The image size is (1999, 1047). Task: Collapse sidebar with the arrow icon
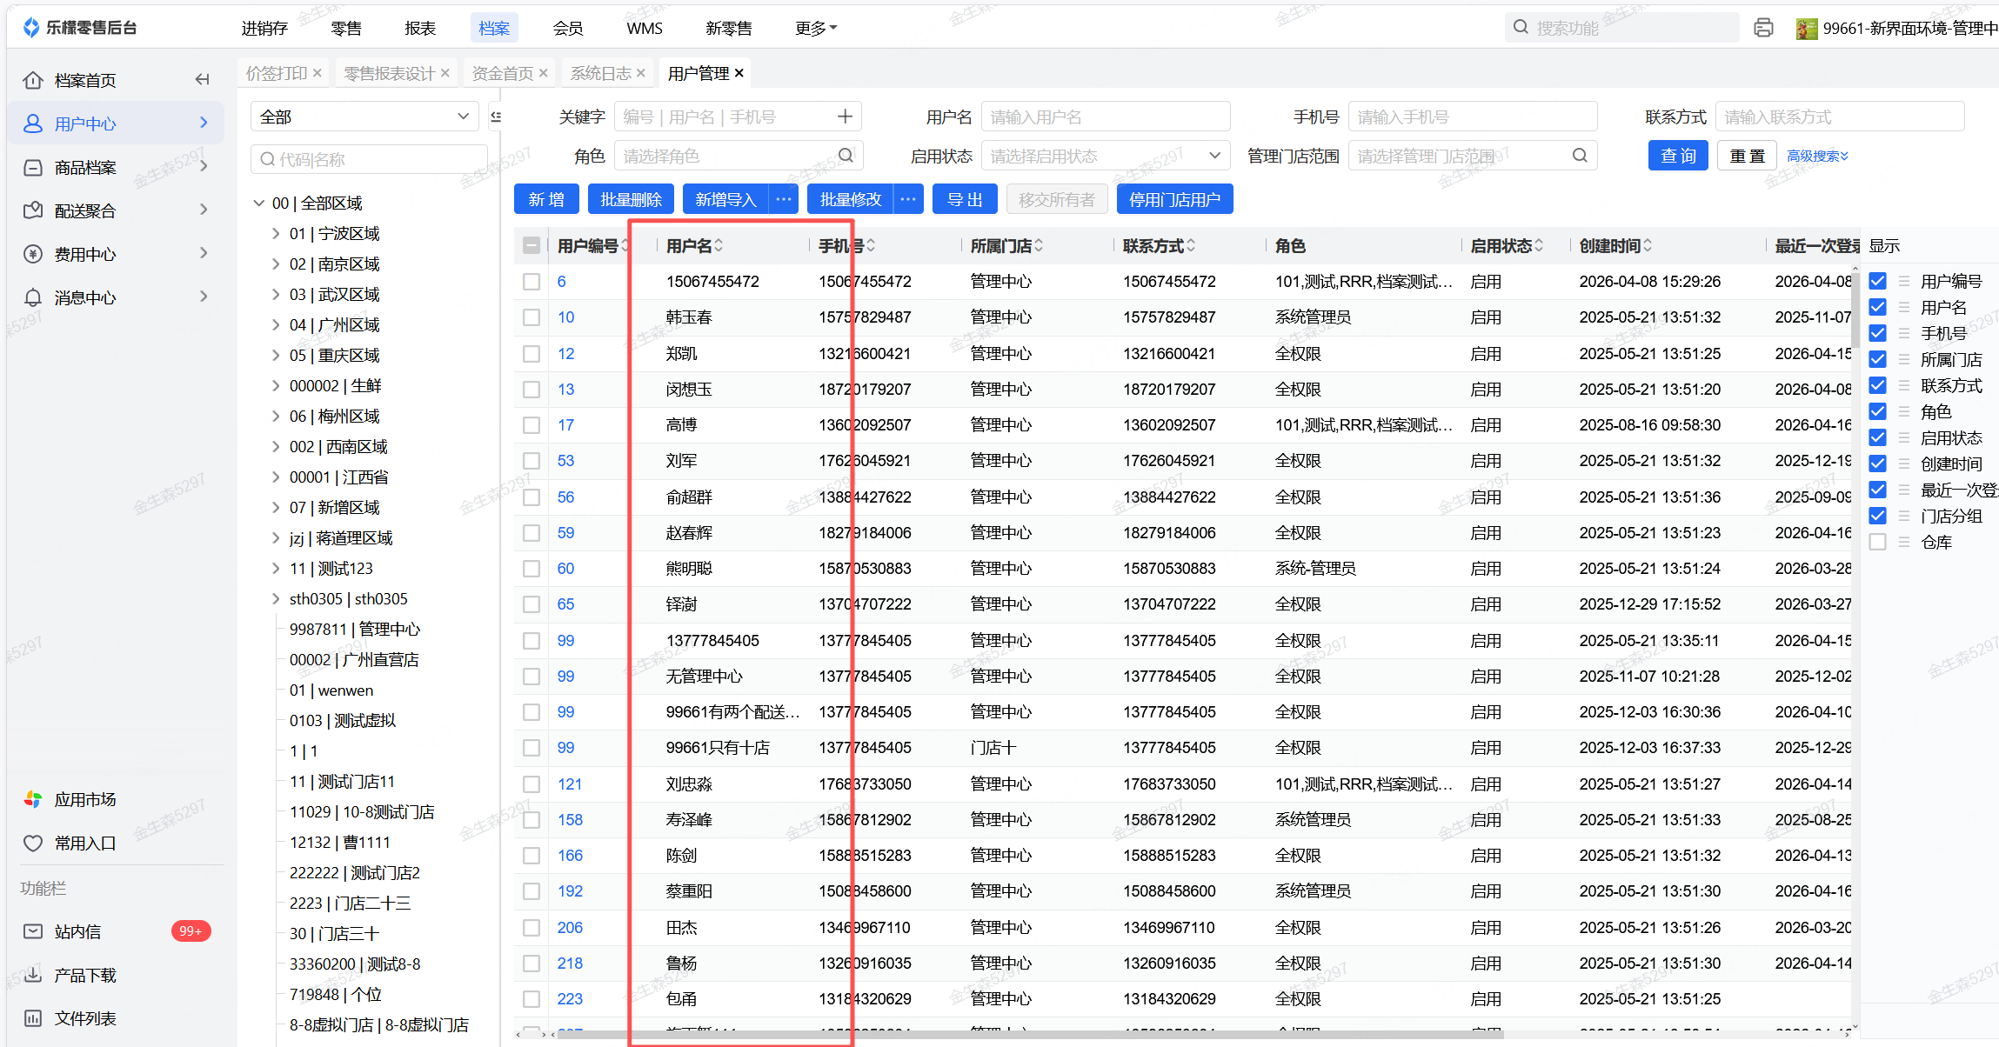click(202, 80)
